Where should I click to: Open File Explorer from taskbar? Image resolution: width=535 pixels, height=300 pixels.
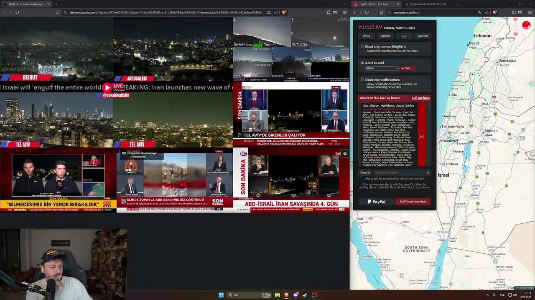277,295
